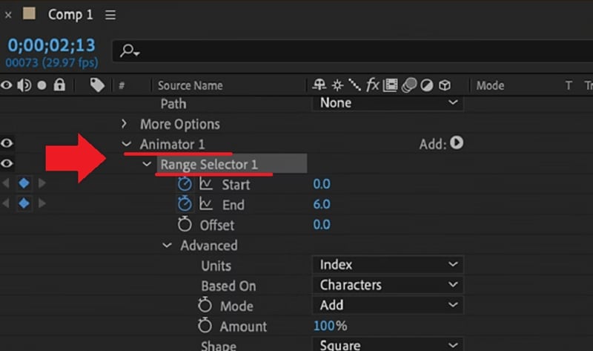Select the End property label

233,205
